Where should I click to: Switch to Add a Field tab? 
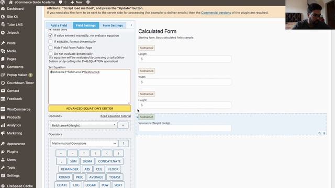point(59,26)
